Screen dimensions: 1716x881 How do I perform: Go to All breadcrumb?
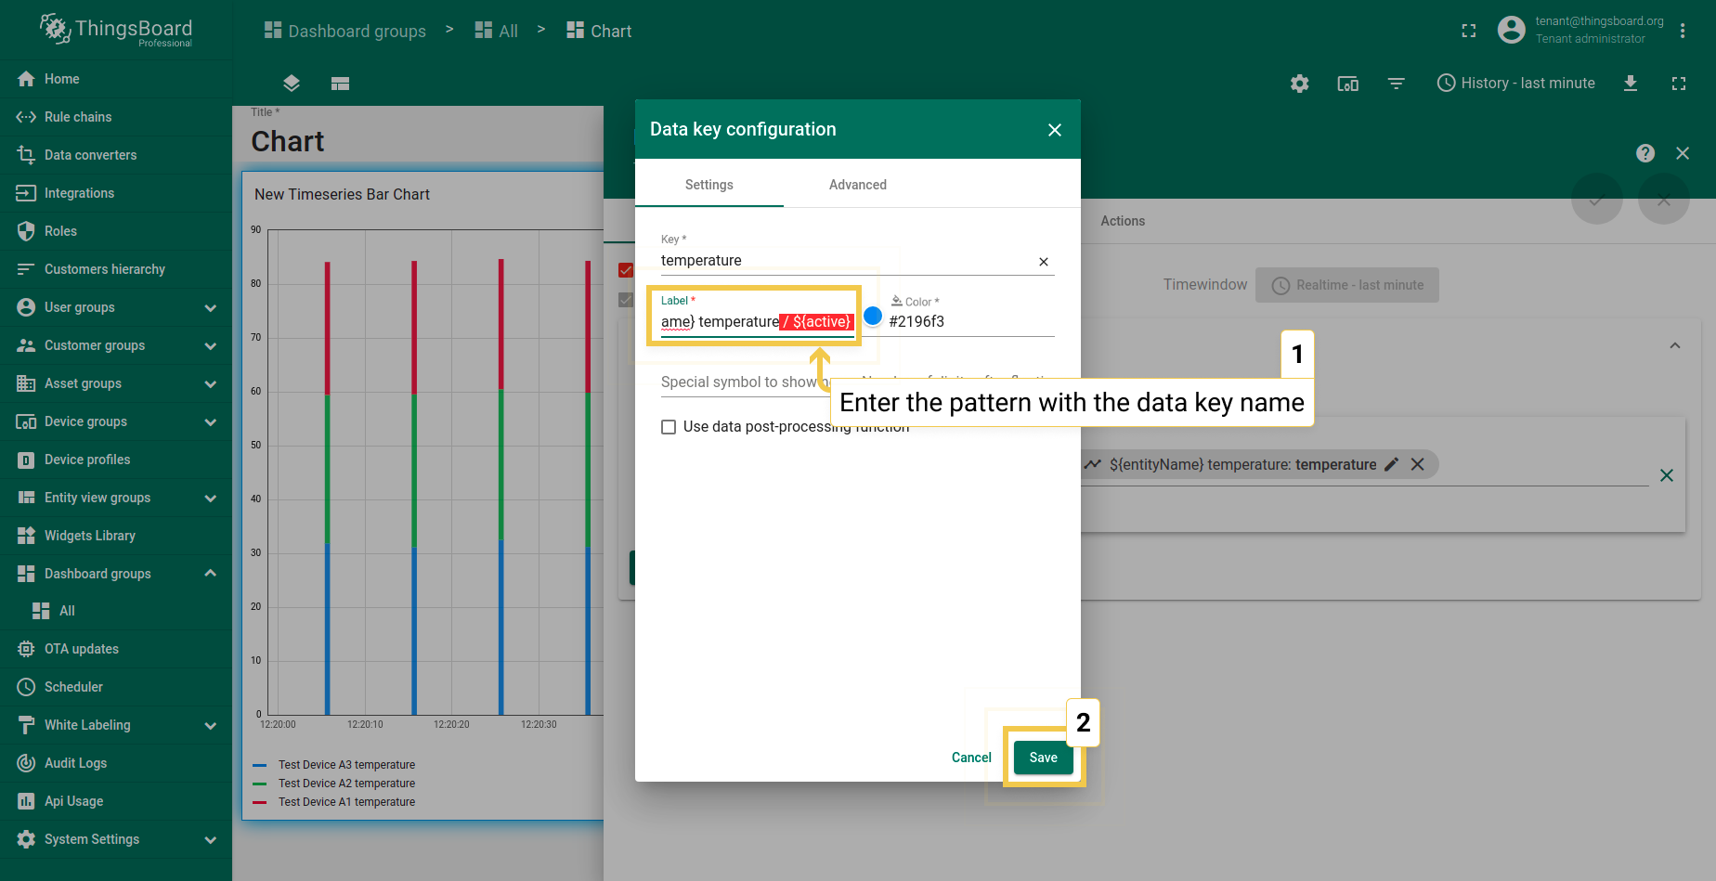(x=497, y=31)
